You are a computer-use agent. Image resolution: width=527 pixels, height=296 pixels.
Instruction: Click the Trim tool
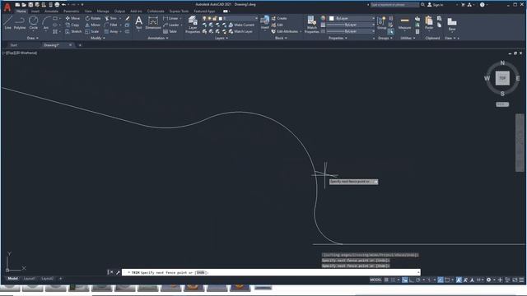tap(111, 18)
